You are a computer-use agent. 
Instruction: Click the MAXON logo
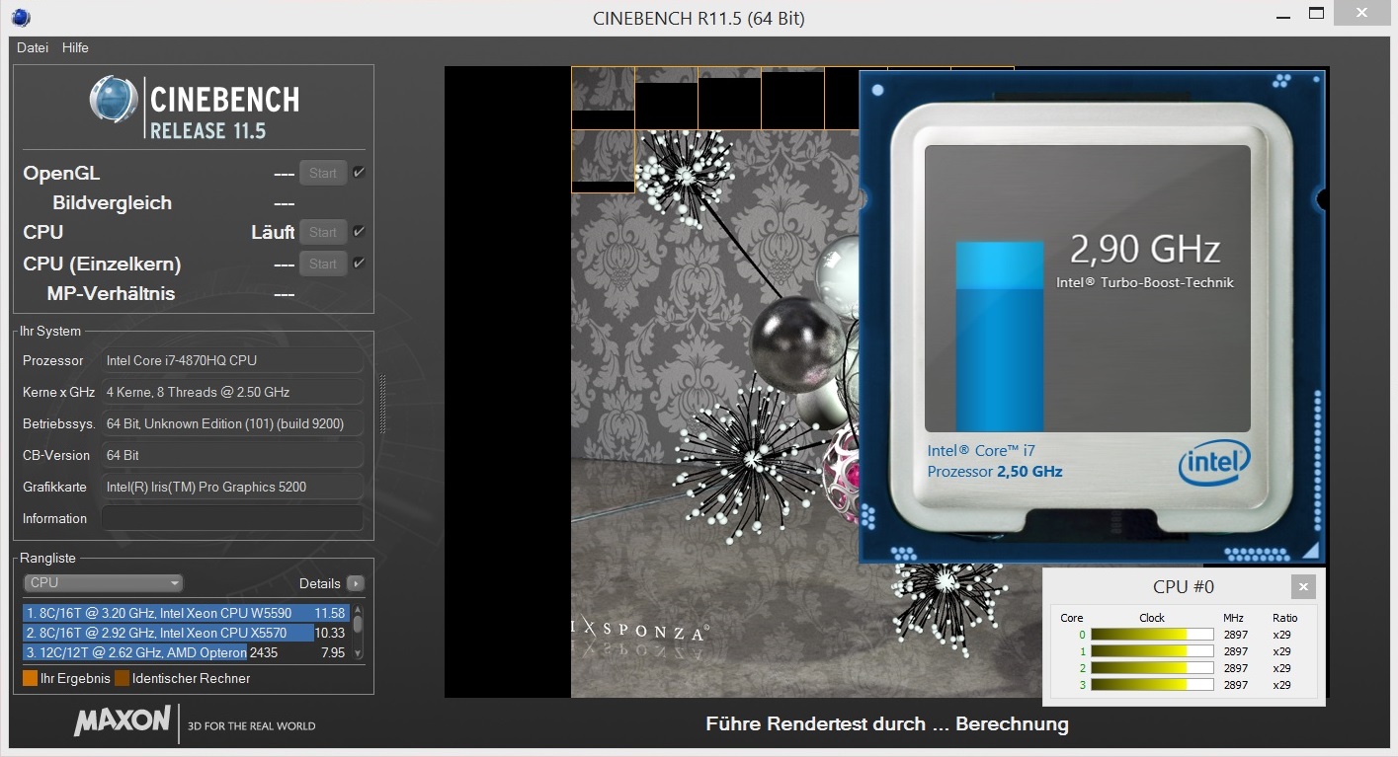tap(123, 720)
